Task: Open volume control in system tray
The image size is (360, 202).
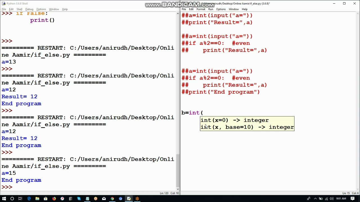Action: pyautogui.click(x=331, y=199)
